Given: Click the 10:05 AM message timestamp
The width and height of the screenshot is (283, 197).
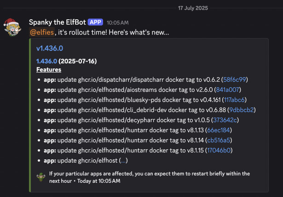Looking at the screenshot, I should point(117,23).
